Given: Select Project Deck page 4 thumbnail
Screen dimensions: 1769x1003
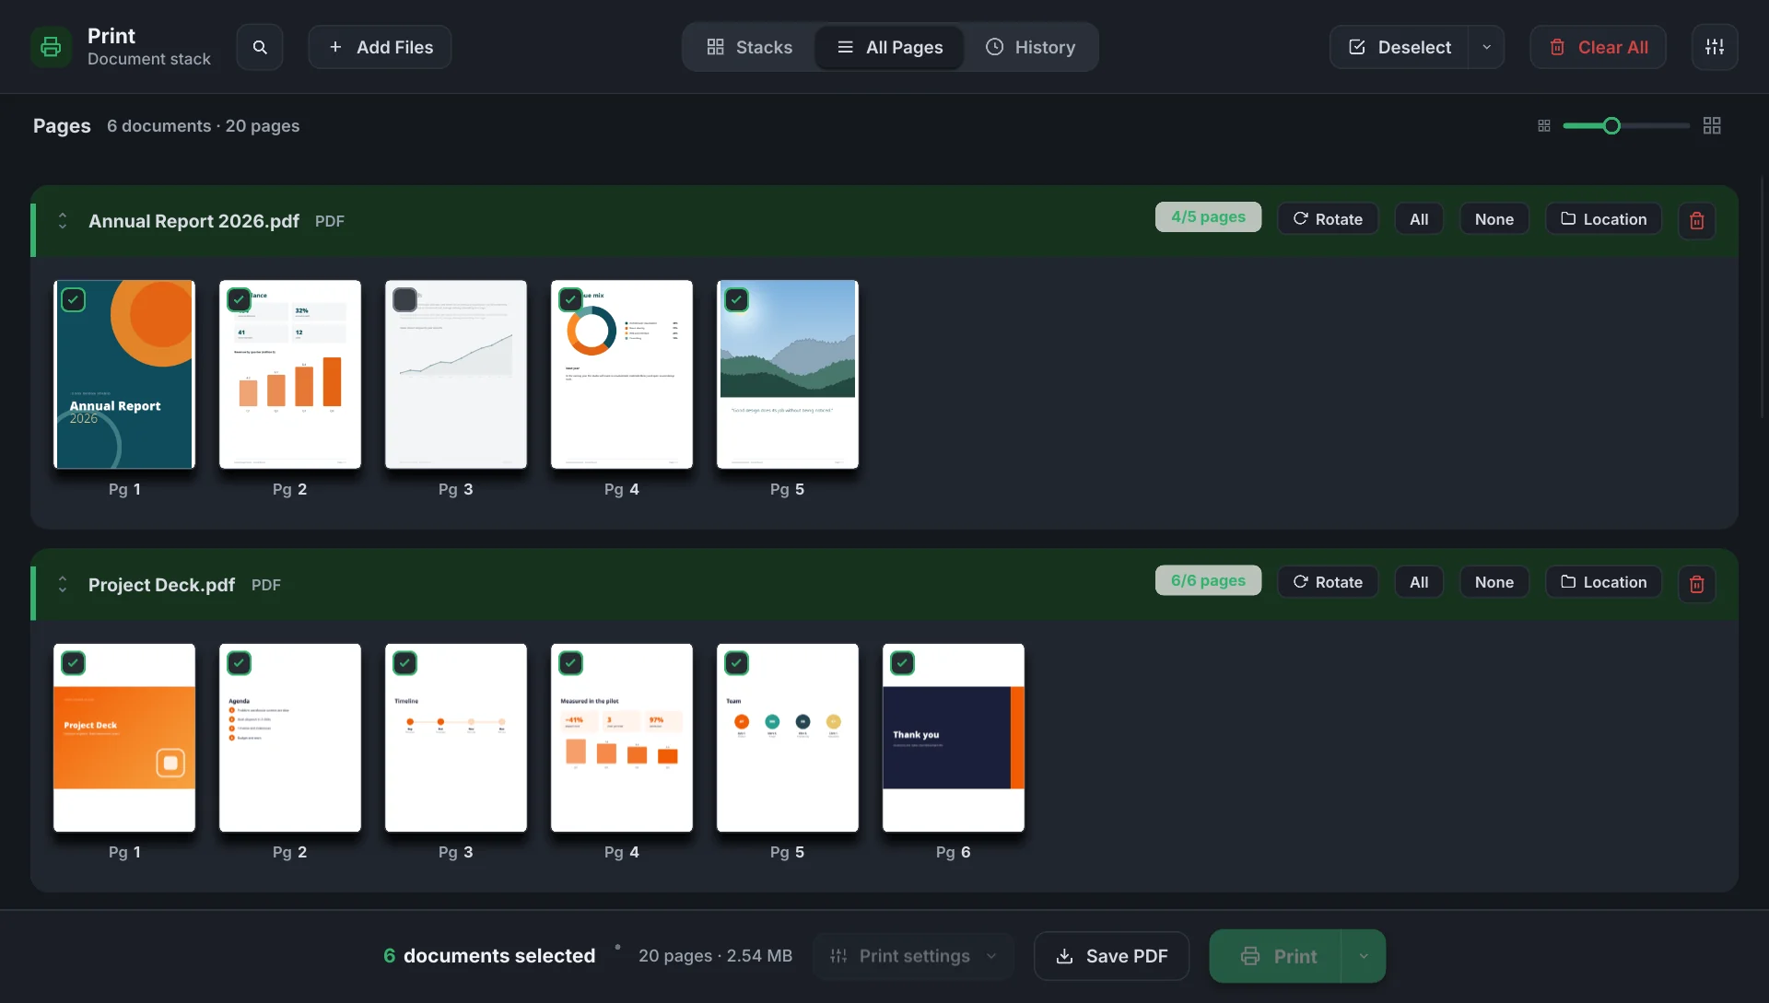Looking at the screenshot, I should point(622,738).
